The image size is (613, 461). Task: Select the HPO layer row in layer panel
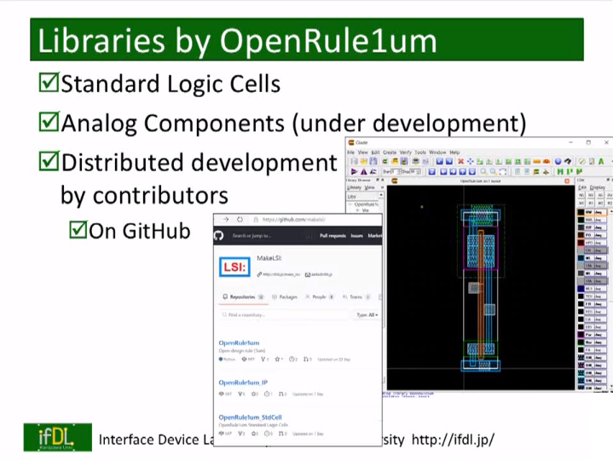(x=593, y=243)
